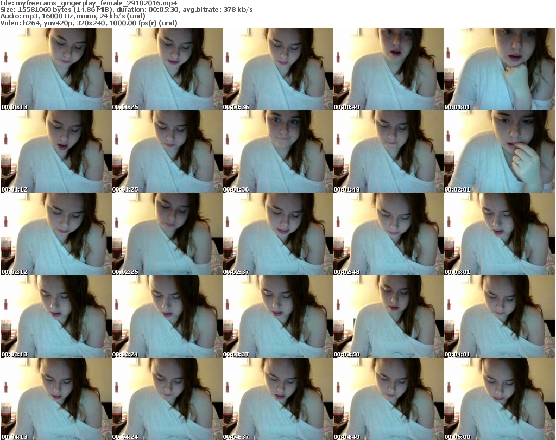The height and width of the screenshot is (440, 556).
Task: Click the frame stamped 00:02:25
Action: (167, 234)
